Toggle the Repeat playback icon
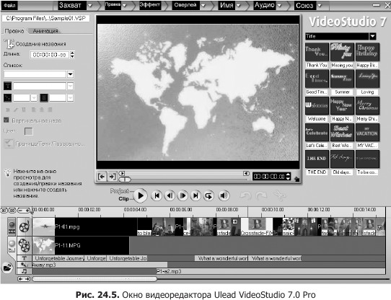Screen dimensions: 391x300 click(x=208, y=195)
